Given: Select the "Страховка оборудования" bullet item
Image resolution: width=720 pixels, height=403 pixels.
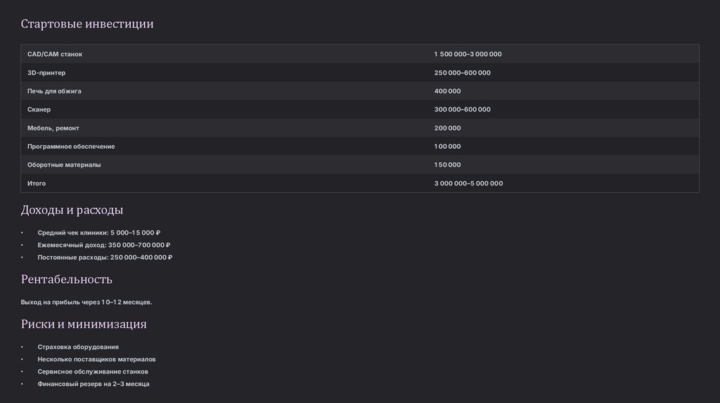Looking at the screenshot, I should [78, 347].
